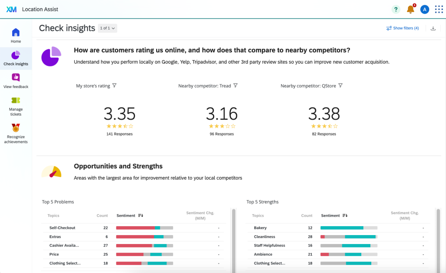Click the Bakery sentiment bar
The height and width of the screenshot is (273, 446).
tap(349, 228)
